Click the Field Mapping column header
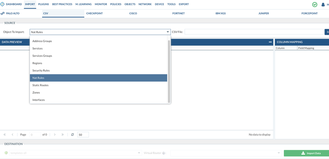Screen dimensions: 329x159 313,48
